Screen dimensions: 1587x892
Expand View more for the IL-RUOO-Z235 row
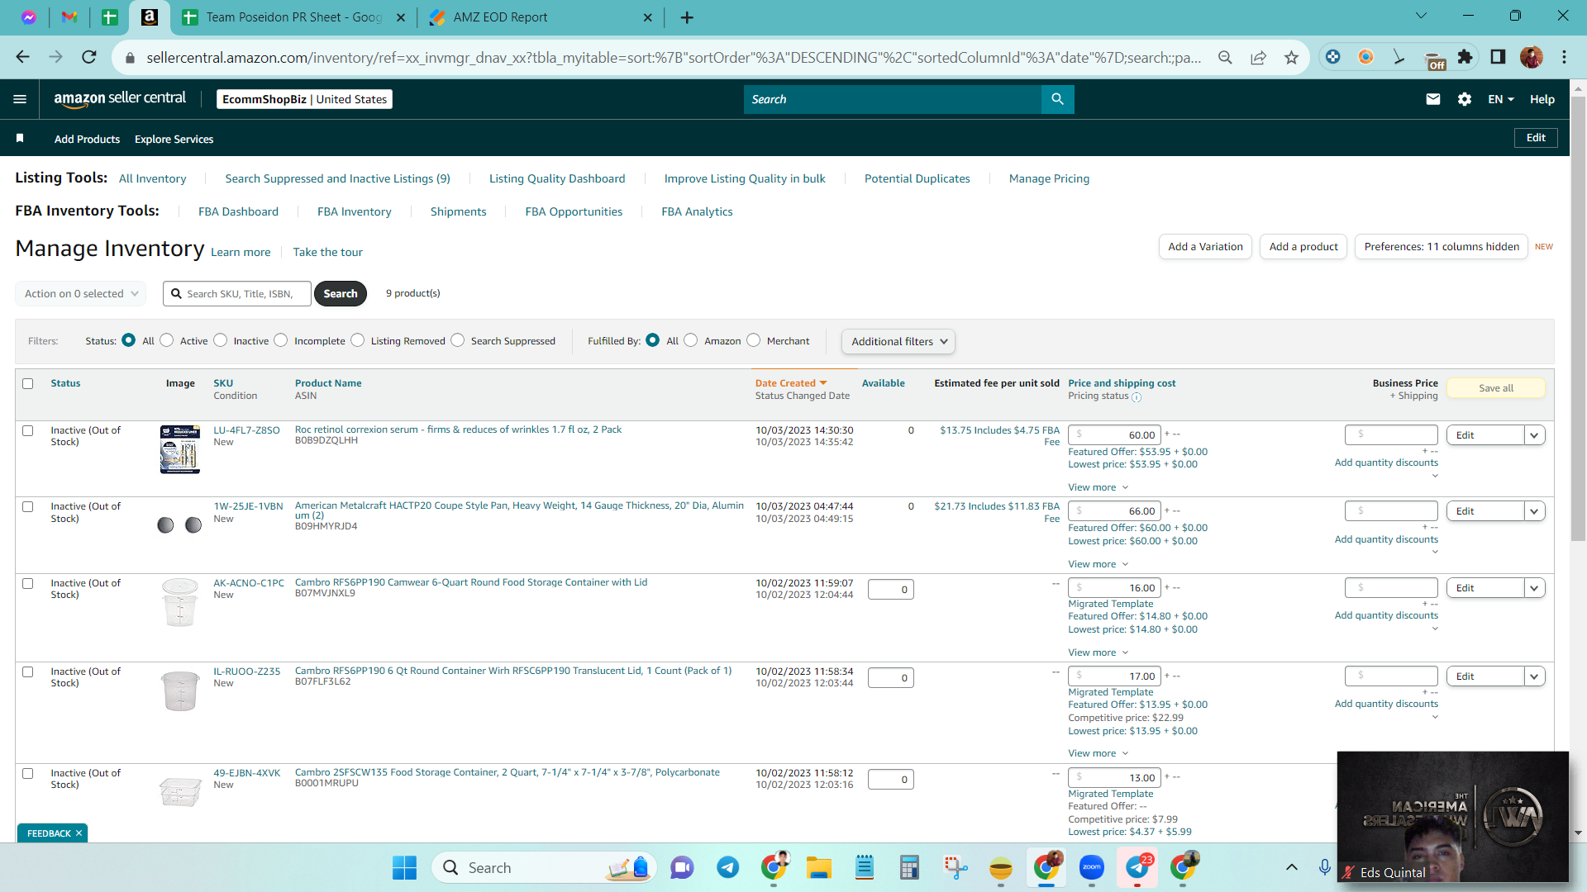1098,753
